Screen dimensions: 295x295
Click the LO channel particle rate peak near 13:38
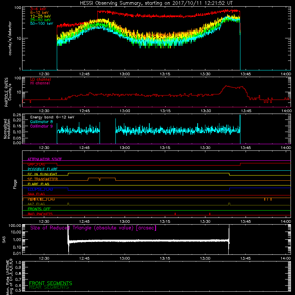(x=227, y=86)
